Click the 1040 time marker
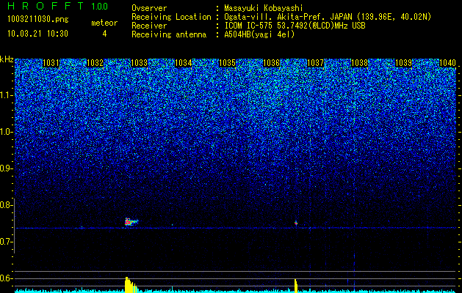This screenshot has height=293, width=462. click(x=448, y=63)
